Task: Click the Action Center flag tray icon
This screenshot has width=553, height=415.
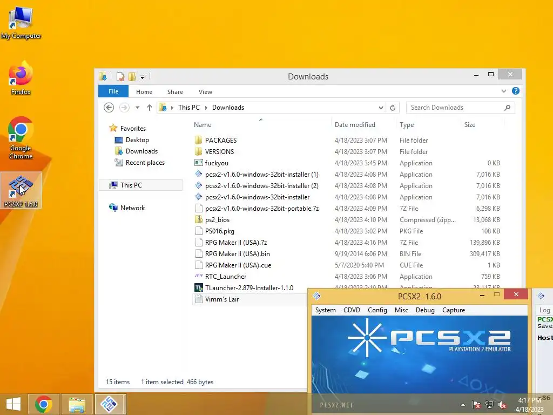Action: click(x=476, y=405)
